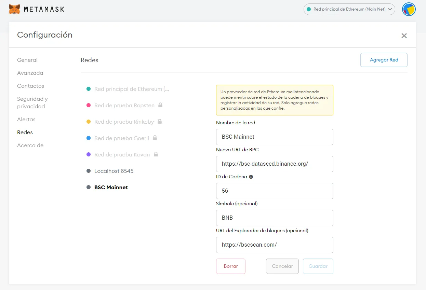Click the METAMASK wordmark text
The height and width of the screenshot is (290, 426).
point(44,10)
